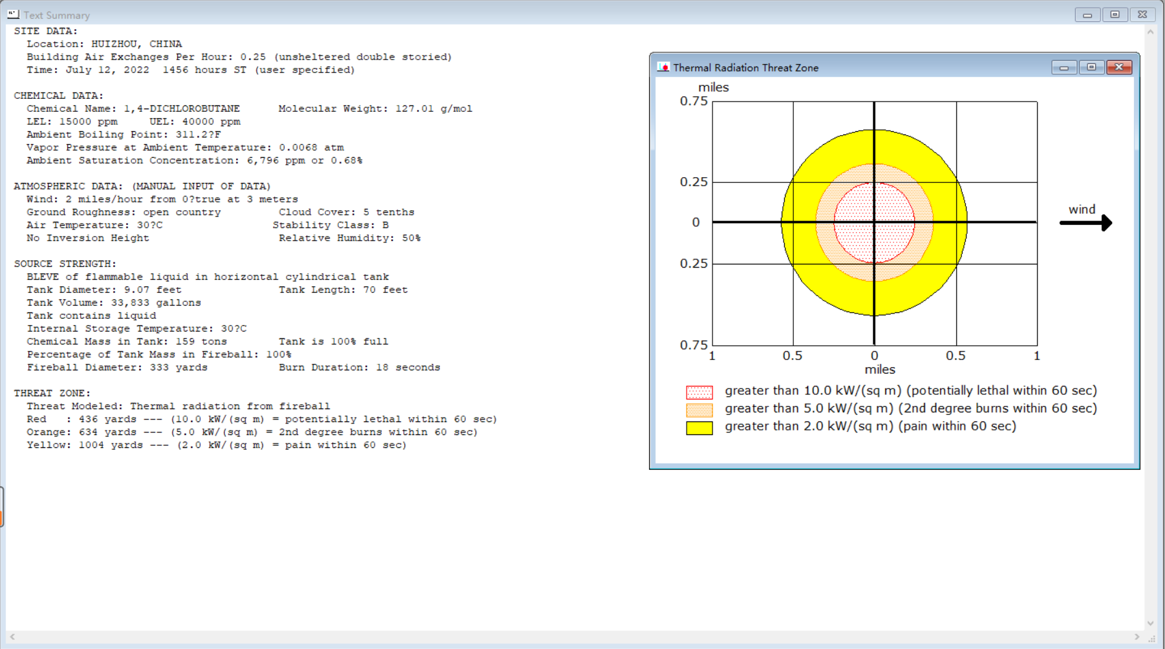1165x649 pixels.
Task: Click 'Burn Duration: 18 seconds' text
Action: (x=359, y=367)
